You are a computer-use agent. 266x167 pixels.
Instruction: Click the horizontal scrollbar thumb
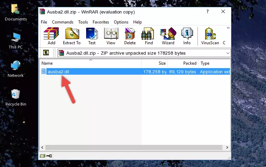click(x=134, y=148)
